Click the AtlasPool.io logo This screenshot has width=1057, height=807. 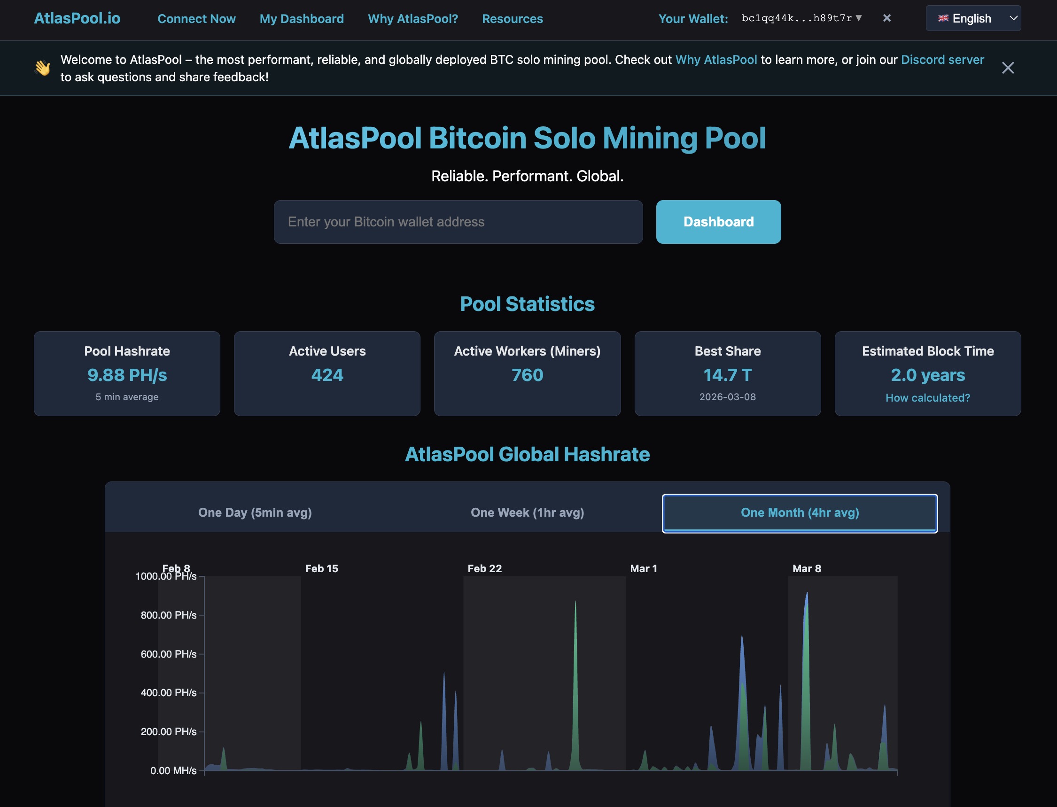pyautogui.click(x=77, y=18)
